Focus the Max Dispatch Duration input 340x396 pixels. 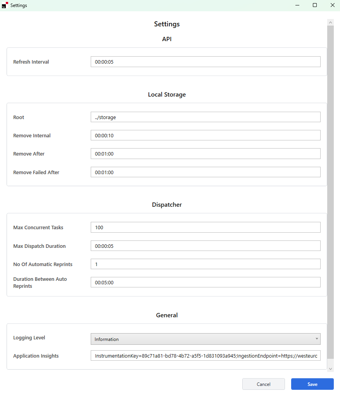coord(205,246)
